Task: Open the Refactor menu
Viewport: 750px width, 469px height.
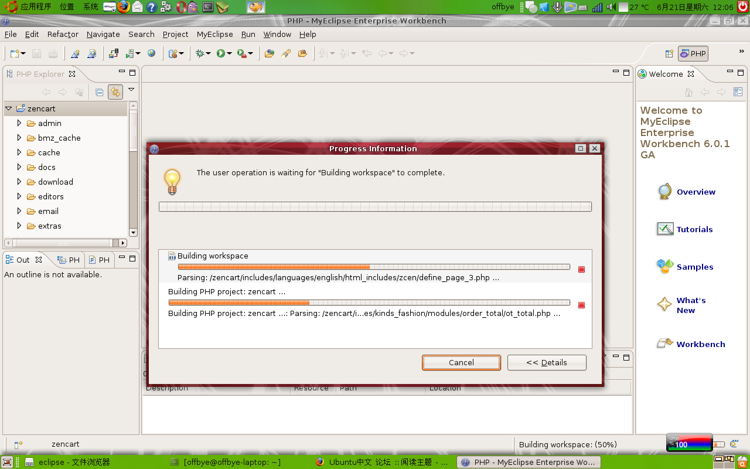Action: [x=63, y=34]
